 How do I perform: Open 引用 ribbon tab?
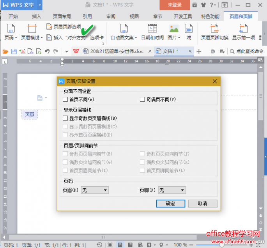coord(87,16)
